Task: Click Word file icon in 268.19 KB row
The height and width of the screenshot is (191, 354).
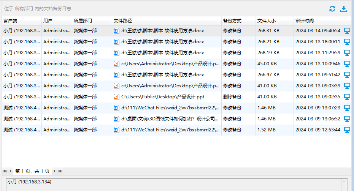Action: [116, 53]
